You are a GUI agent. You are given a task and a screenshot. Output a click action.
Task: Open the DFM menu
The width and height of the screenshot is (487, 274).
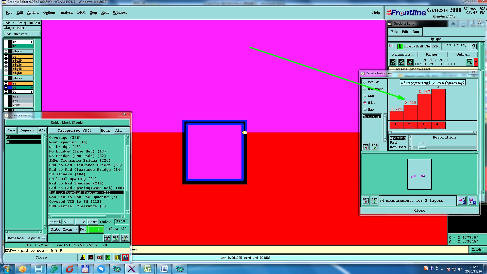81,12
